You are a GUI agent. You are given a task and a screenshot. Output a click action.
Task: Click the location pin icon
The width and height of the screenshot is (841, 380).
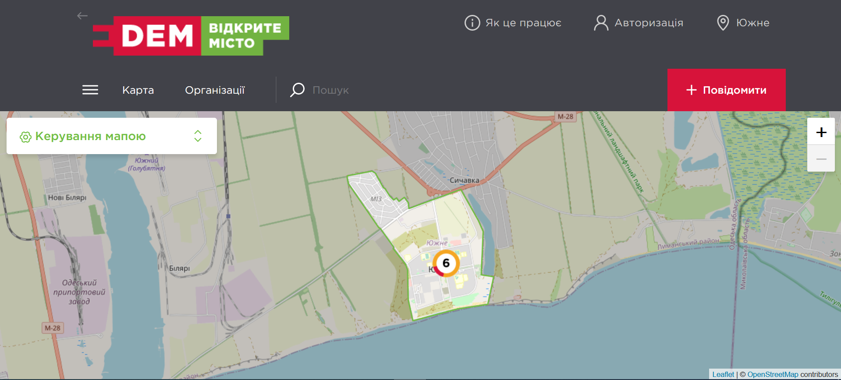tap(723, 23)
